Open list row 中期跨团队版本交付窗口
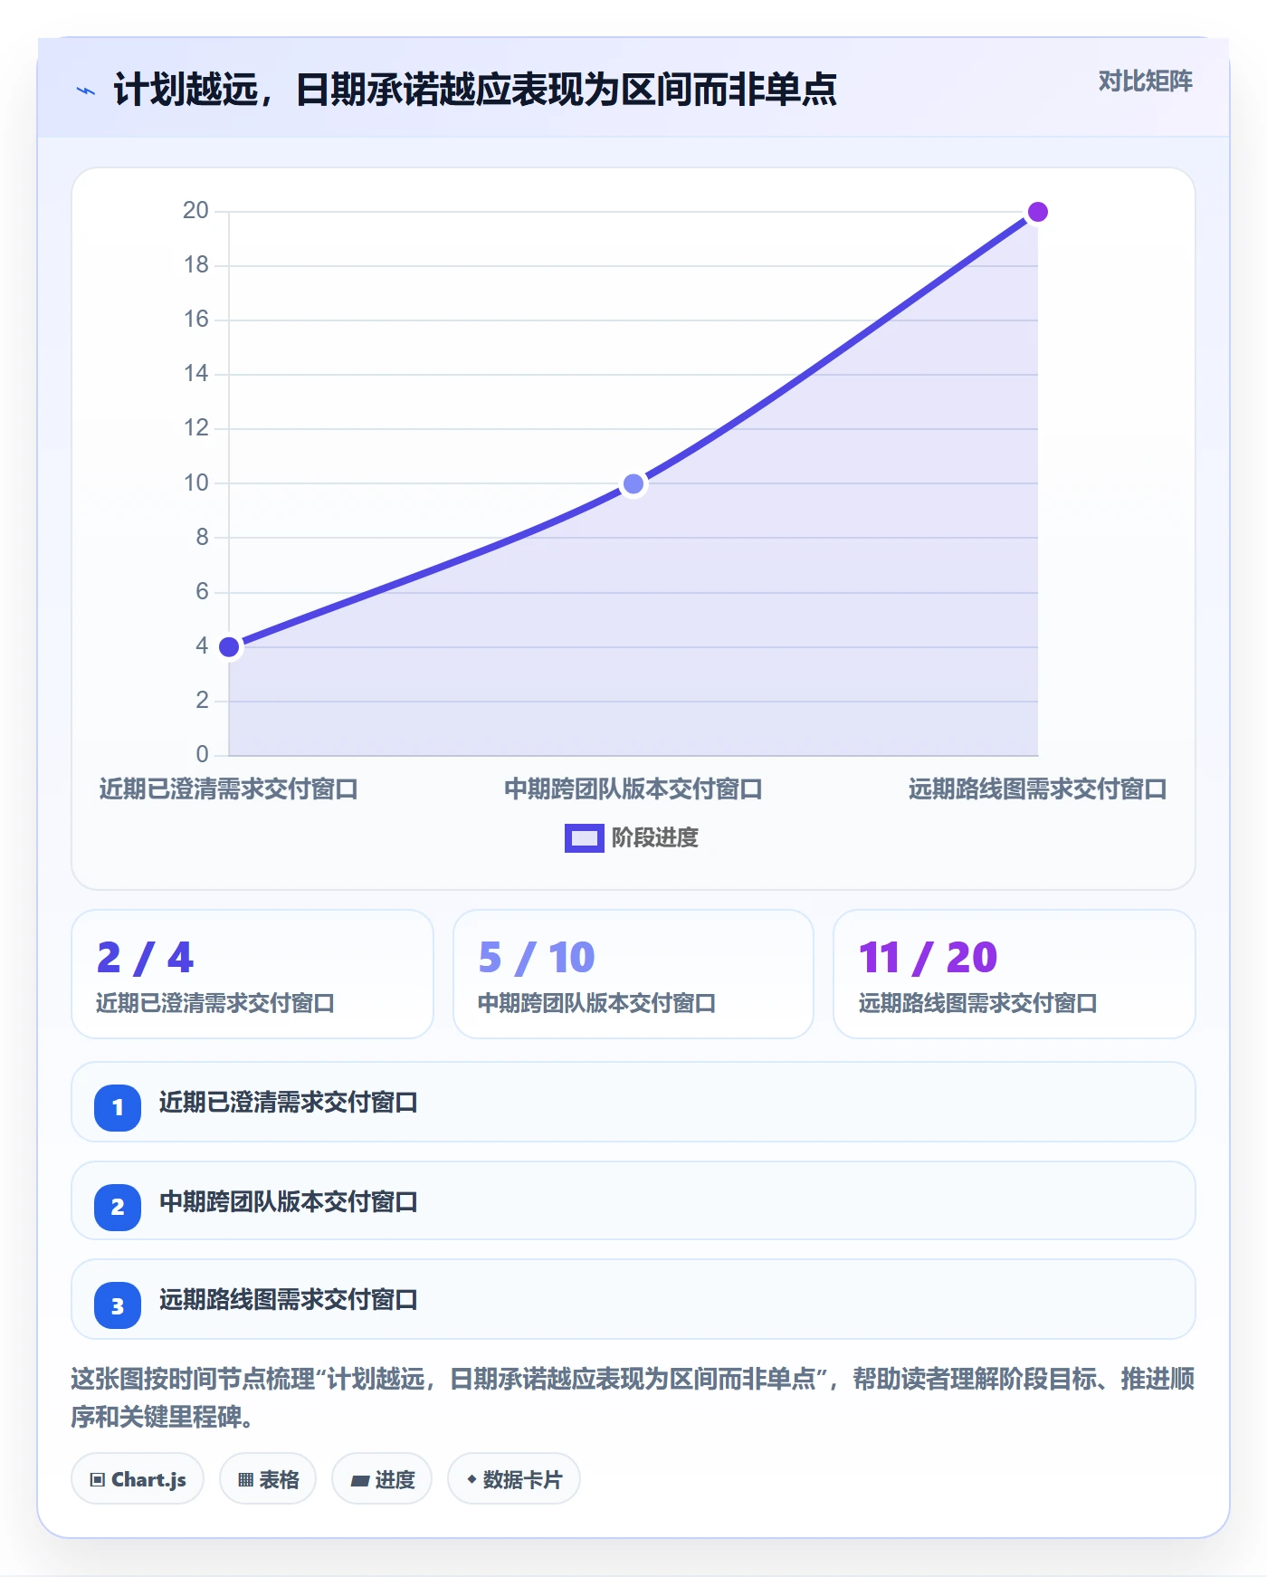The width and height of the screenshot is (1267, 1577). (x=633, y=1201)
